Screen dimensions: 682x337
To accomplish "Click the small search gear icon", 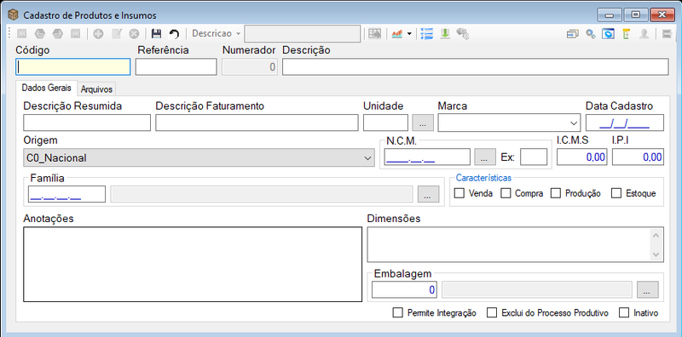I will pos(590,34).
